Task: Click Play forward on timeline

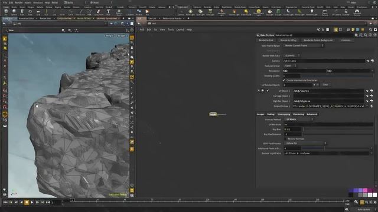Action: click(32, 203)
